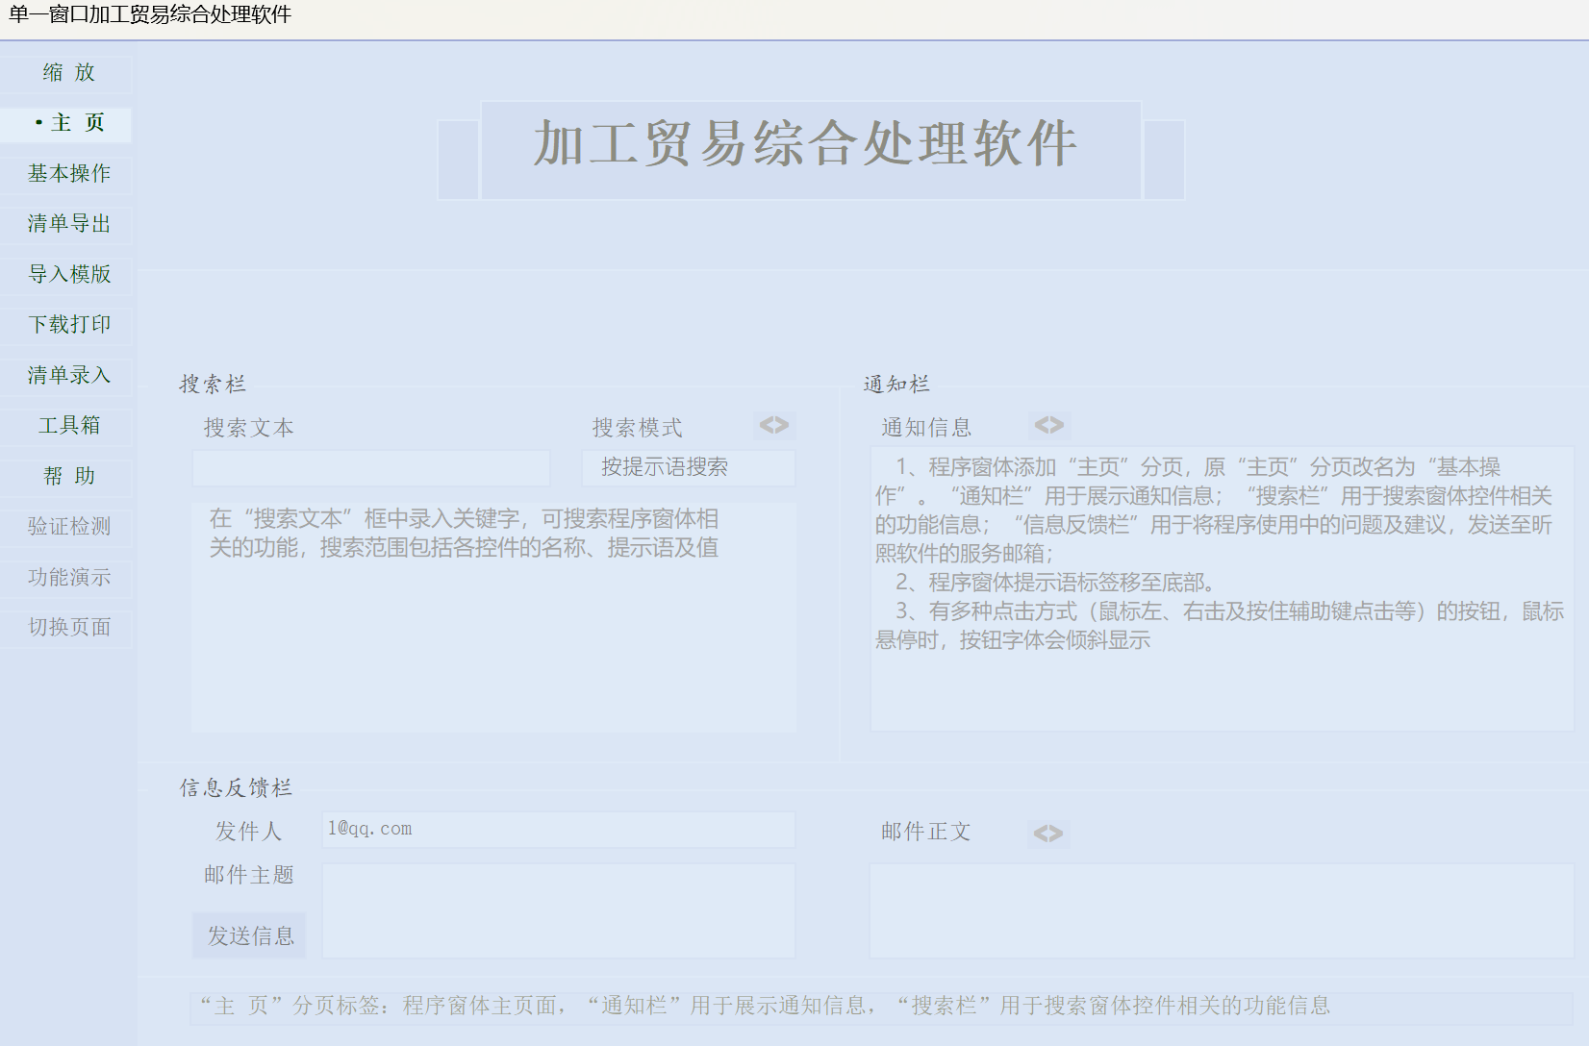Select the 清单导出 sidebar tab
Image resolution: width=1589 pixels, height=1046 pixels.
tap(68, 224)
